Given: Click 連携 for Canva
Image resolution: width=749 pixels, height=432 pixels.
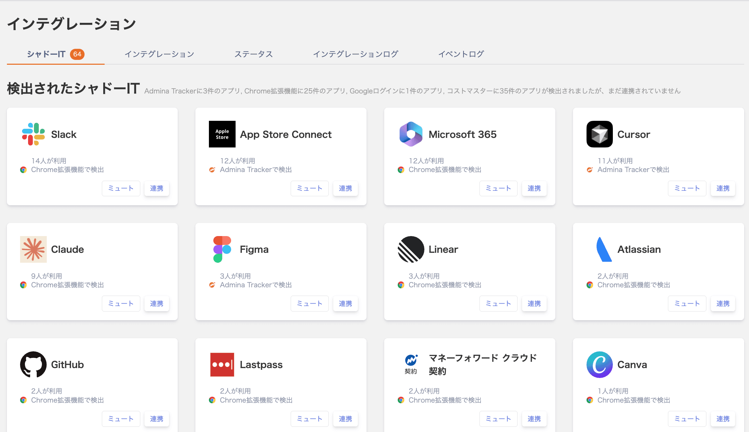Looking at the screenshot, I should pyautogui.click(x=723, y=419).
